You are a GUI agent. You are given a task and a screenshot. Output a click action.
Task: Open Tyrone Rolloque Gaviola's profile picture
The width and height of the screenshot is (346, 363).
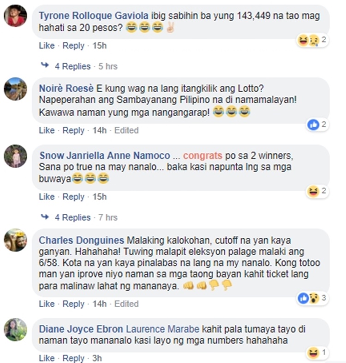pos(15,16)
